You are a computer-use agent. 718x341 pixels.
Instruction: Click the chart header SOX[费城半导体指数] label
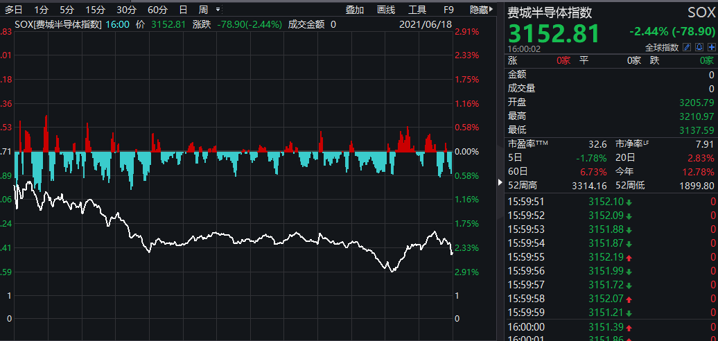point(58,24)
